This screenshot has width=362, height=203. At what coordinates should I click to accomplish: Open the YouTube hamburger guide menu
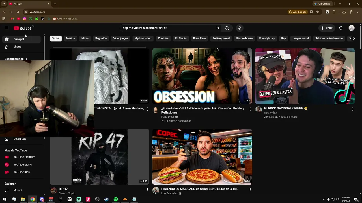point(7,28)
